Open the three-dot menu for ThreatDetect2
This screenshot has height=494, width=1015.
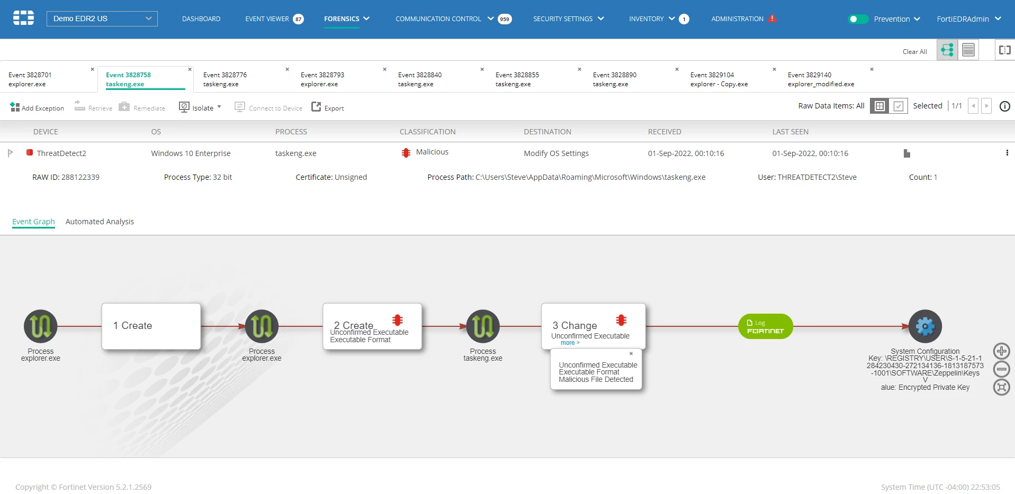pos(1007,153)
